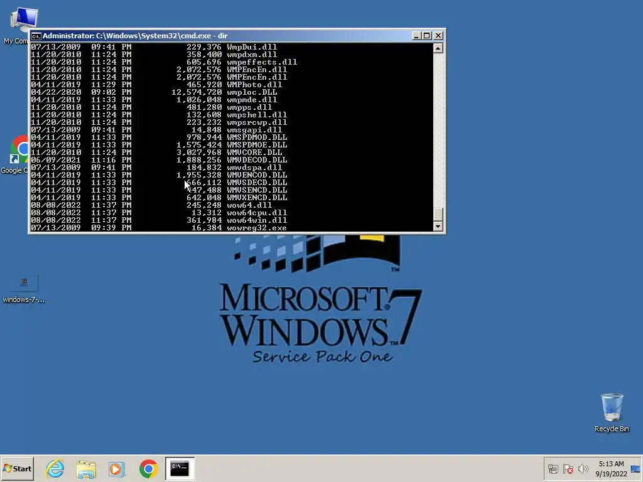The height and width of the screenshot is (482, 643).
Task: Click the 06/09/2021 date in the listing
Action: [56, 160]
